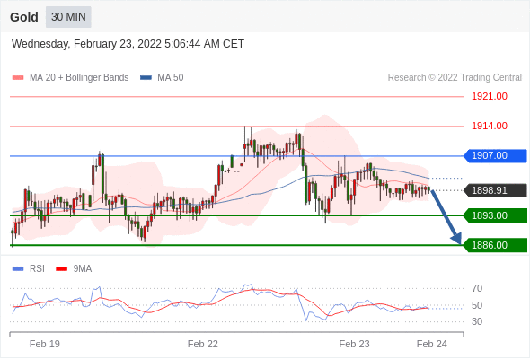Click the Feb 22 date axis label
The image size is (530, 359).
[x=203, y=344]
